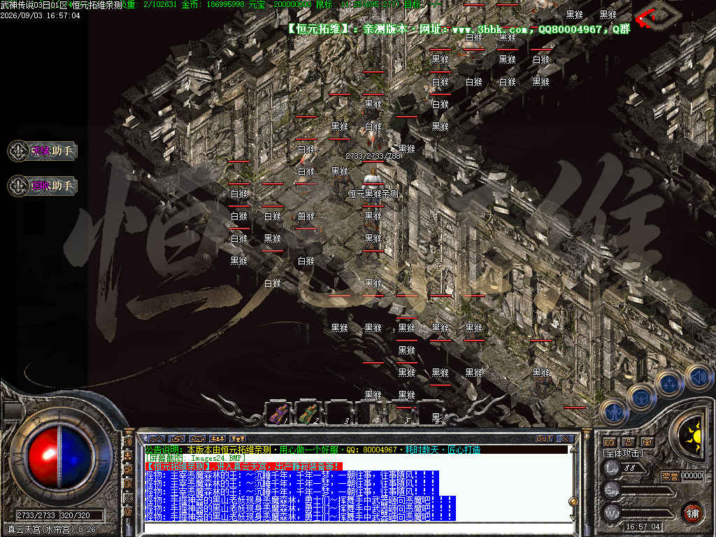Click the blue MP half of the orb

pyautogui.click(x=76, y=457)
